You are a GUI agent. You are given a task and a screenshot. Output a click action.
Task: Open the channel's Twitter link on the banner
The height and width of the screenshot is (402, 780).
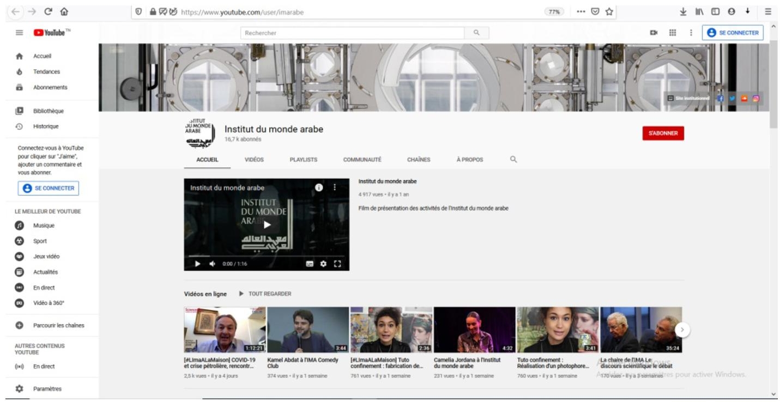733,99
